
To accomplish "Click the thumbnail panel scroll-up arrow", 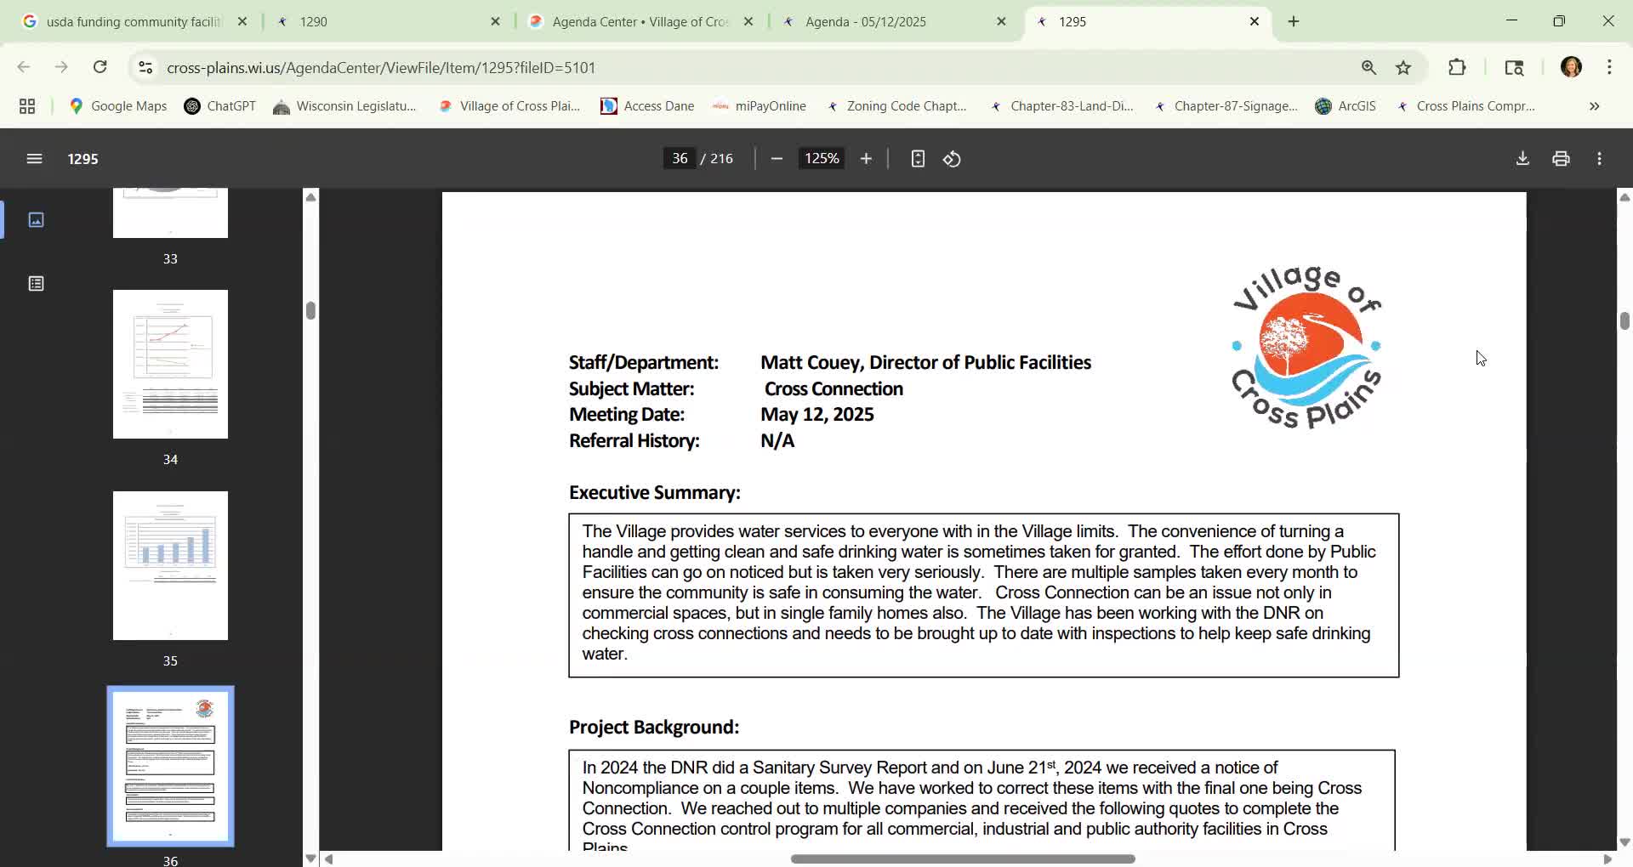I will coord(310,197).
